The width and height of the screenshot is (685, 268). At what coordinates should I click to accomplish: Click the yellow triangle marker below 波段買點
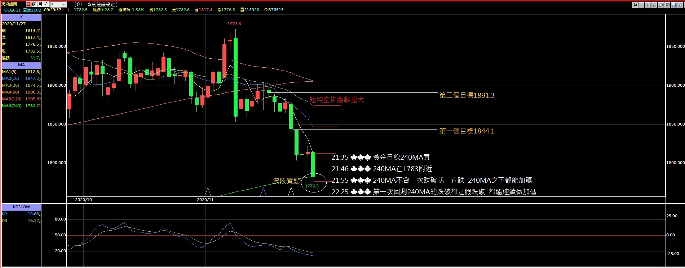[291, 192]
